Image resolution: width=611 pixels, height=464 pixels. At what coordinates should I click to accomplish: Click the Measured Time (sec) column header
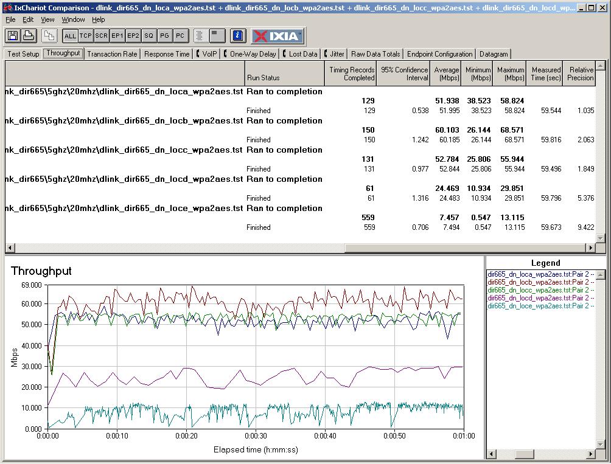[x=545, y=73]
